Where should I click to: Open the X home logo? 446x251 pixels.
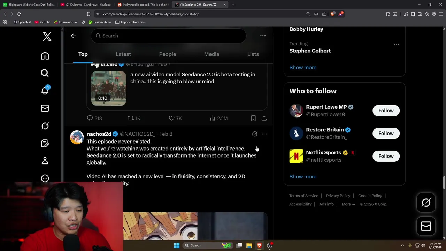pos(47,37)
